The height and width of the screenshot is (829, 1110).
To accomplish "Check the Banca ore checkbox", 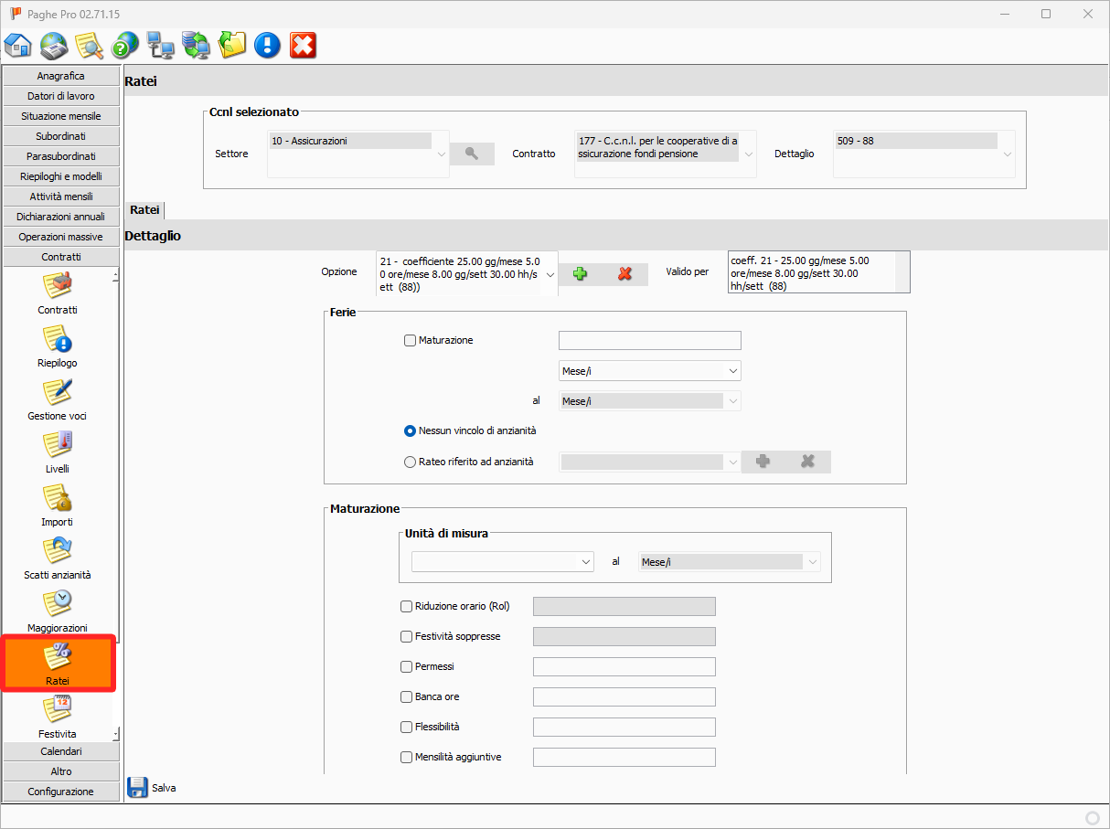I will coord(407,697).
